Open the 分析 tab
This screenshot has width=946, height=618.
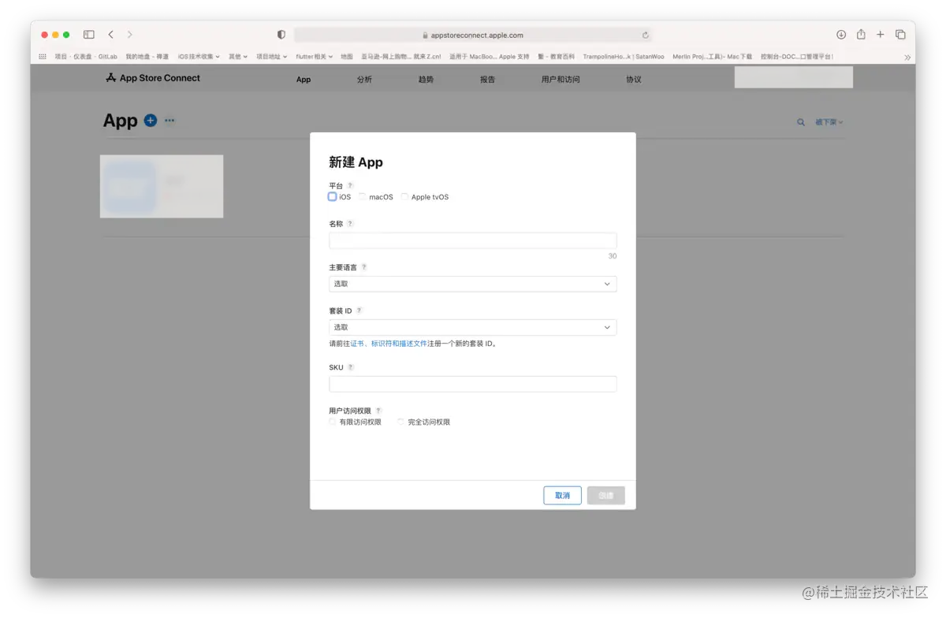pyautogui.click(x=364, y=80)
